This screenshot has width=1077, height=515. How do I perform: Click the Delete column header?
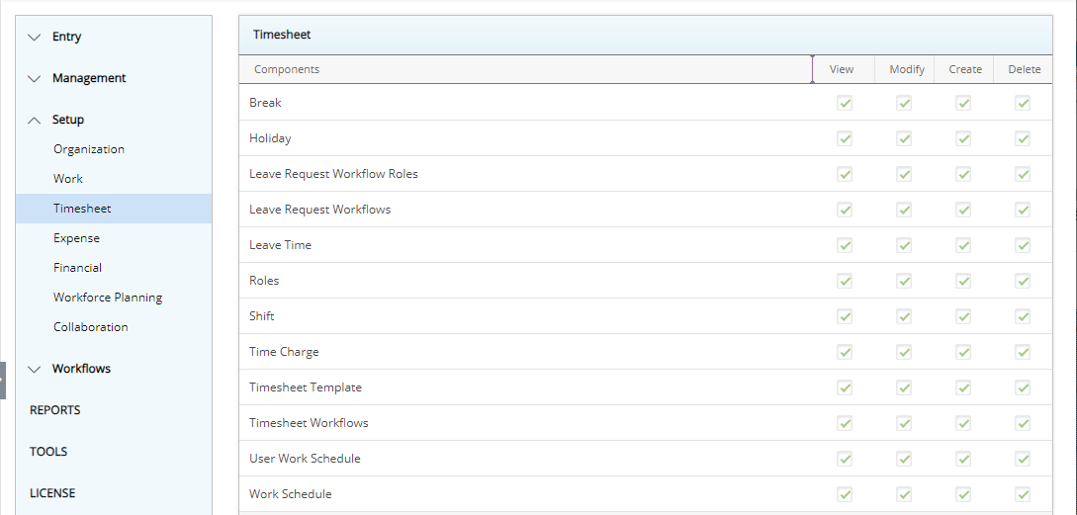(x=1025, y=69)
